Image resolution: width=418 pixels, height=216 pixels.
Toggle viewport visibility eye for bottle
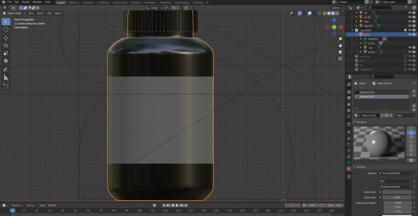coord(410,35)
